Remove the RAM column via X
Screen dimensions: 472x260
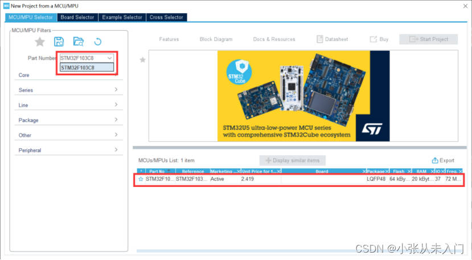pyautogui.click(x=433, y=171)
